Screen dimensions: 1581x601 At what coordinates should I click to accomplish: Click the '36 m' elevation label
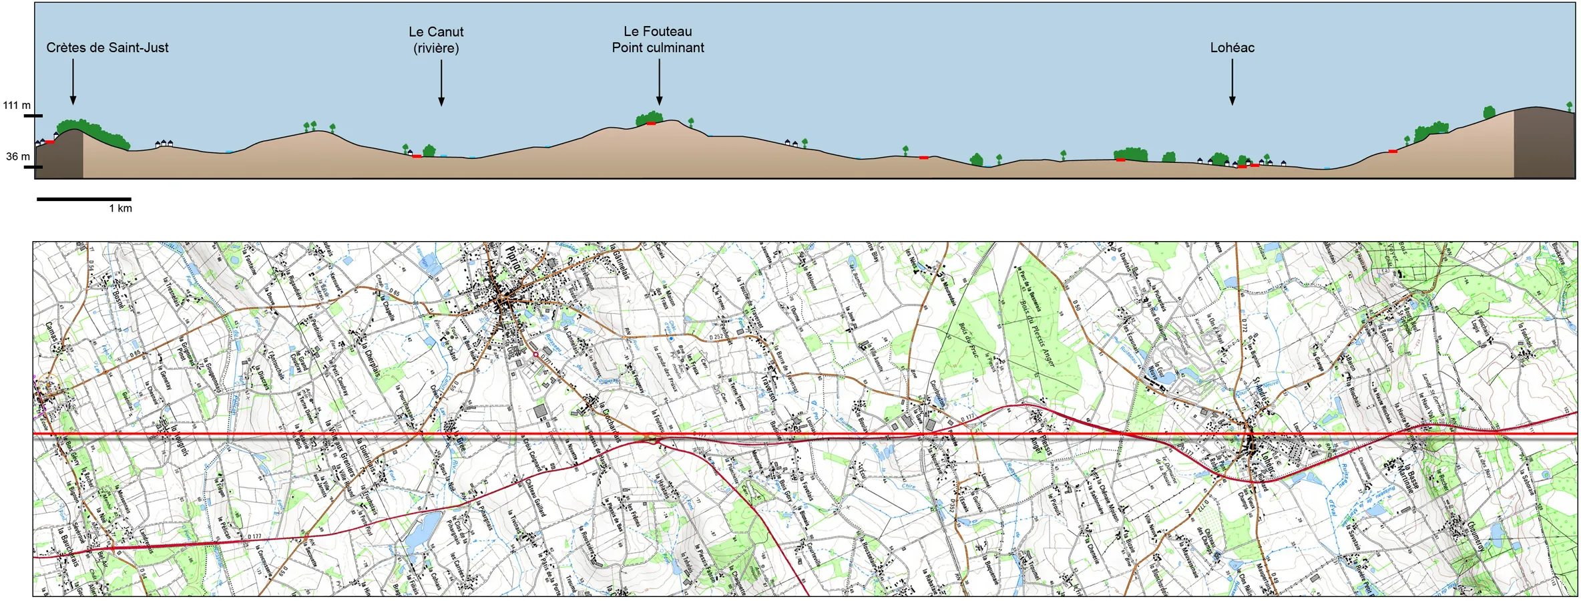pyautogui.click(x=18, y=157)
